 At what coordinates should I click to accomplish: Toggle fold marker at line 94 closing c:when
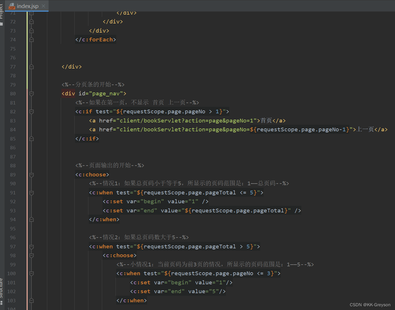pos(32,220)
